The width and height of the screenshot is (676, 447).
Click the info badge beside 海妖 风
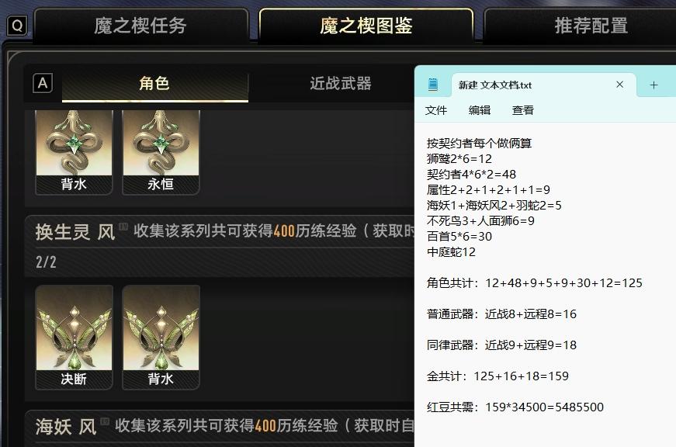(105, 421)
